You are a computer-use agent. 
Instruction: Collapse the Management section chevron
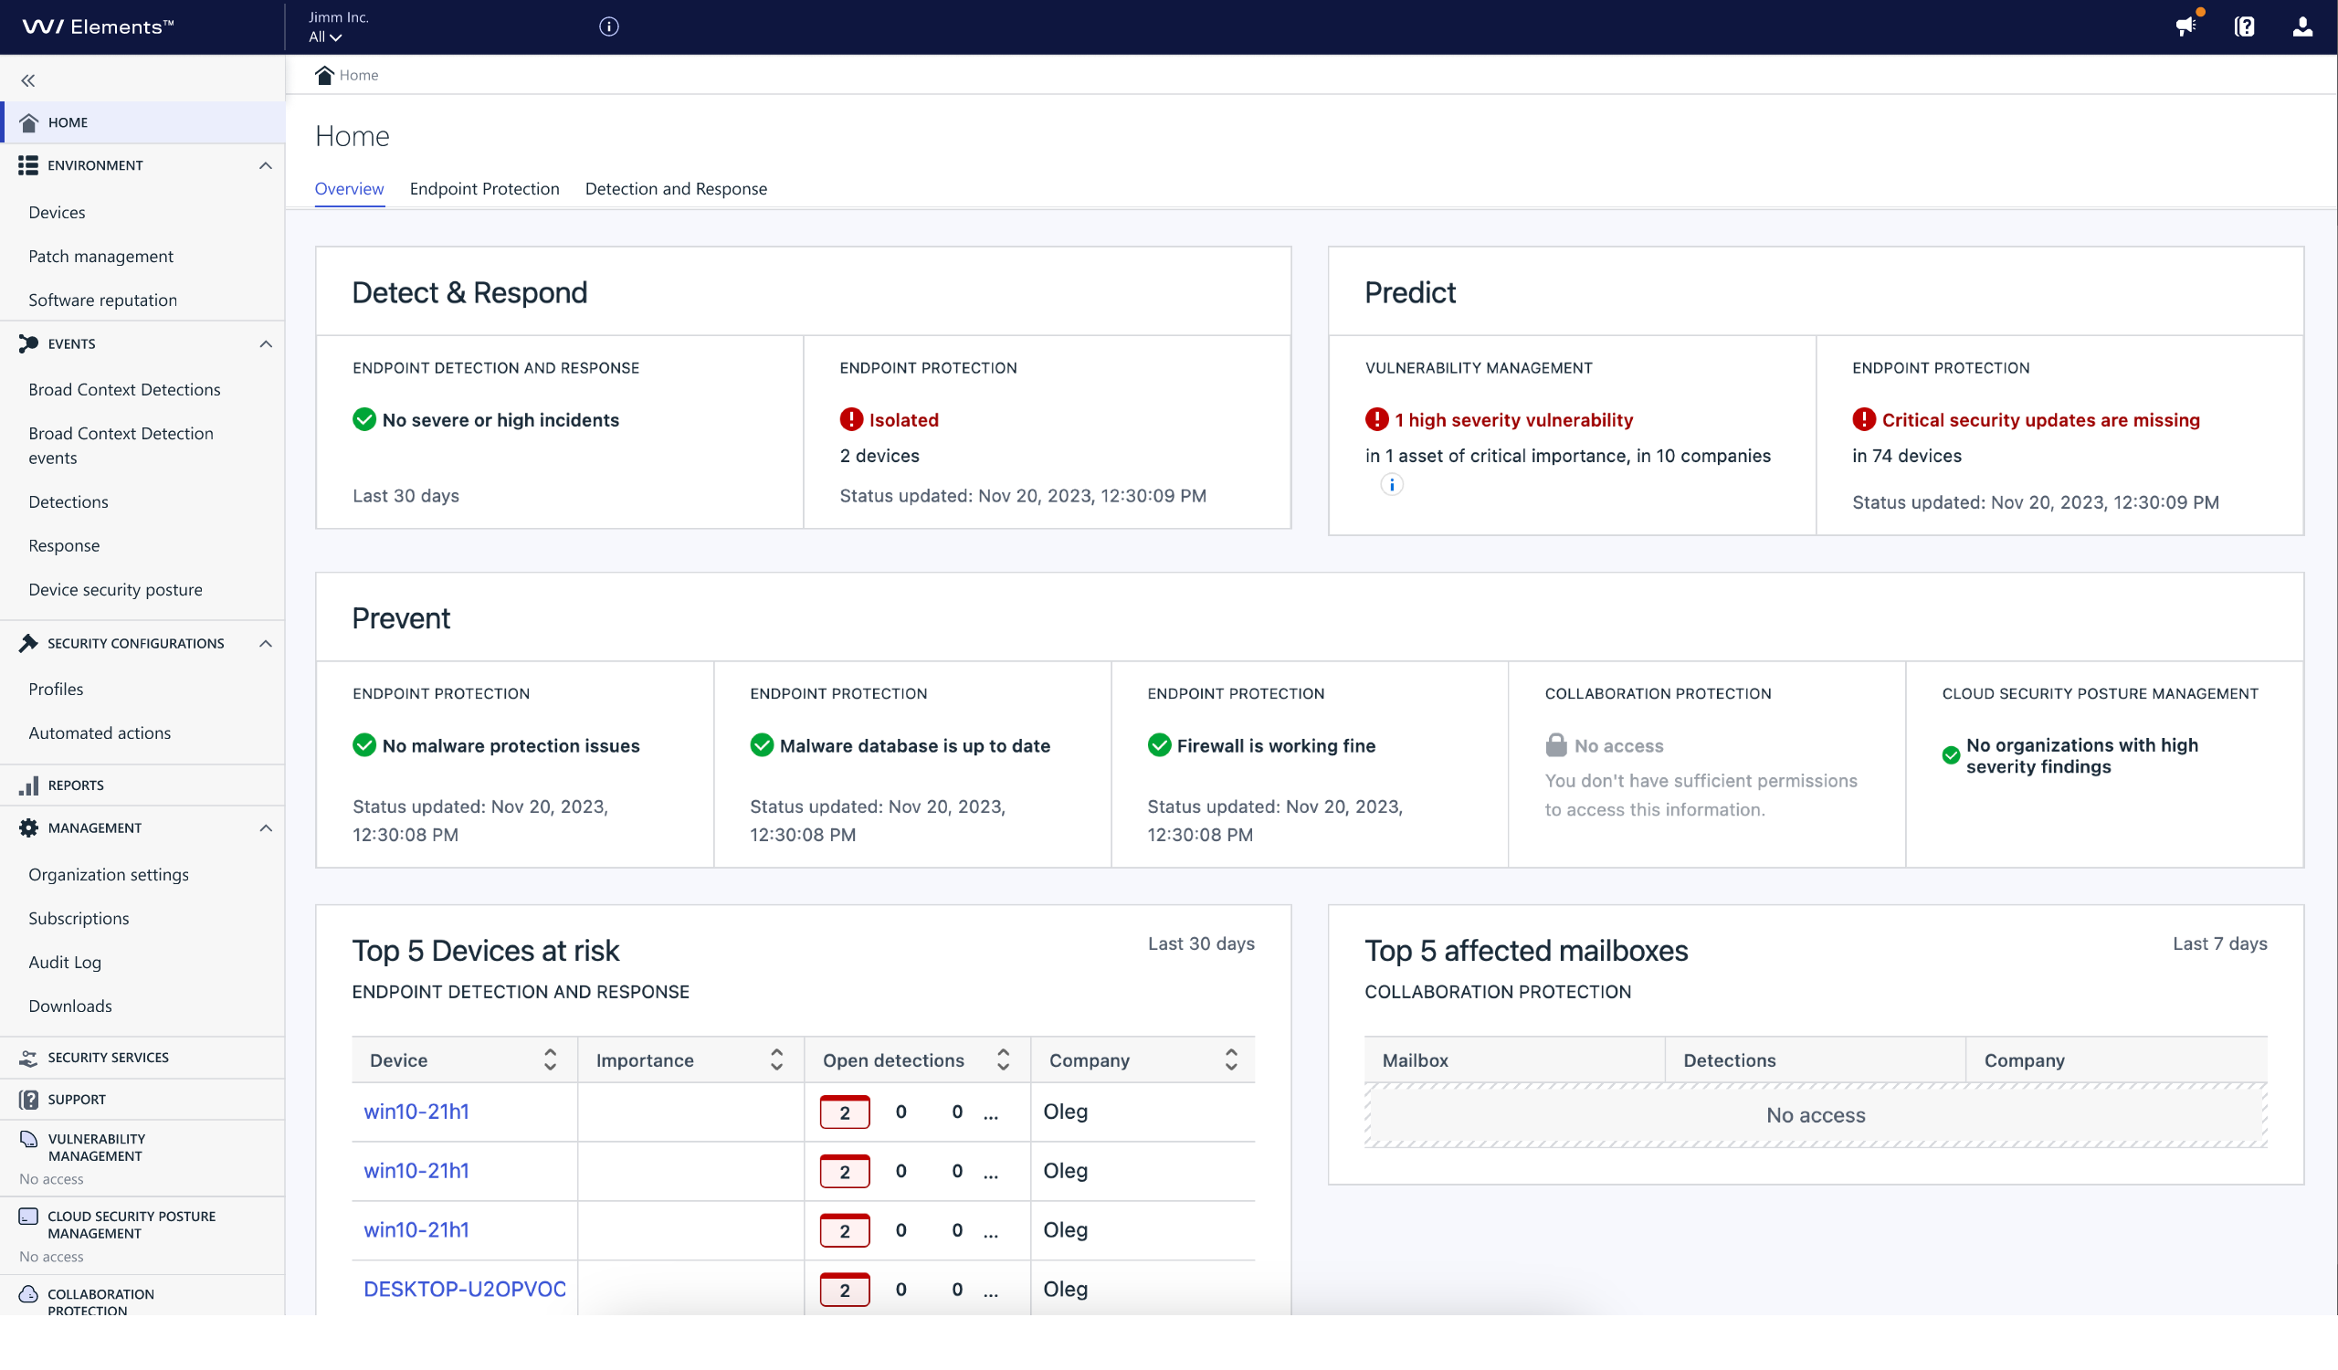coord(266,828)
